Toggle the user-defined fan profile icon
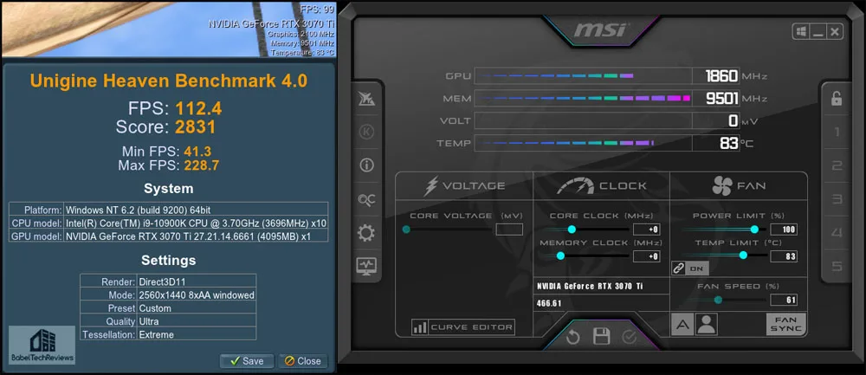Image resolution: width=866 pixels, height=375 pixels. pos(707,324)
